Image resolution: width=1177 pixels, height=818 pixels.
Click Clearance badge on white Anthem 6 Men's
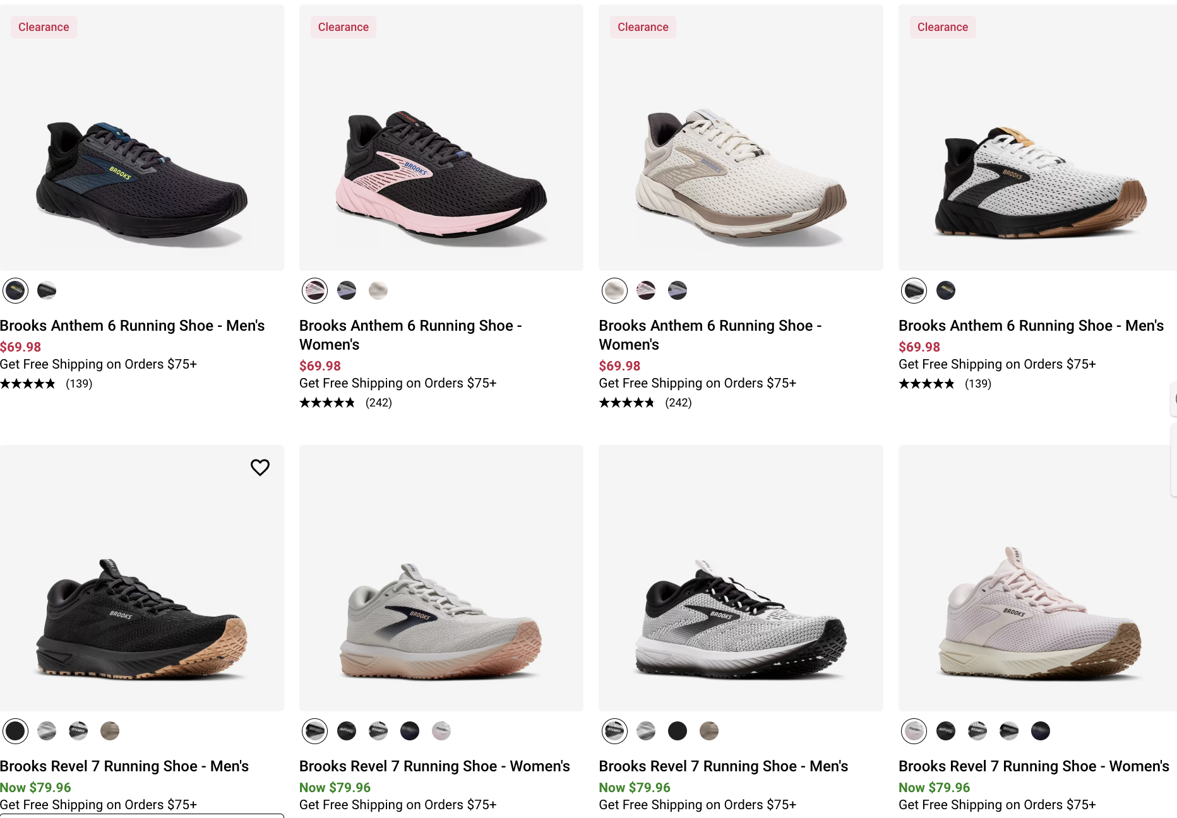click(942, 27)
